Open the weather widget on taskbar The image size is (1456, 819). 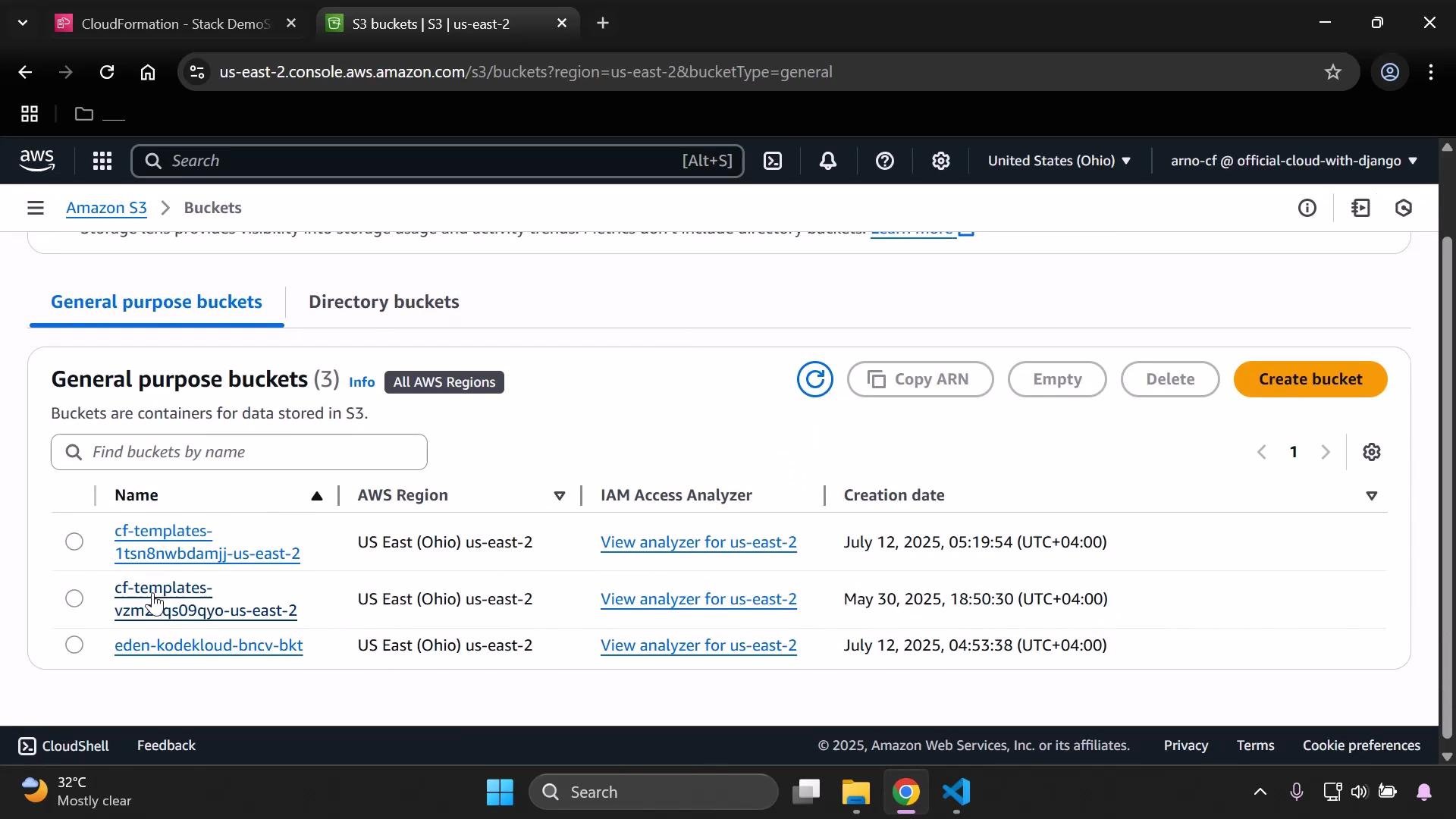tap(76, 792)
